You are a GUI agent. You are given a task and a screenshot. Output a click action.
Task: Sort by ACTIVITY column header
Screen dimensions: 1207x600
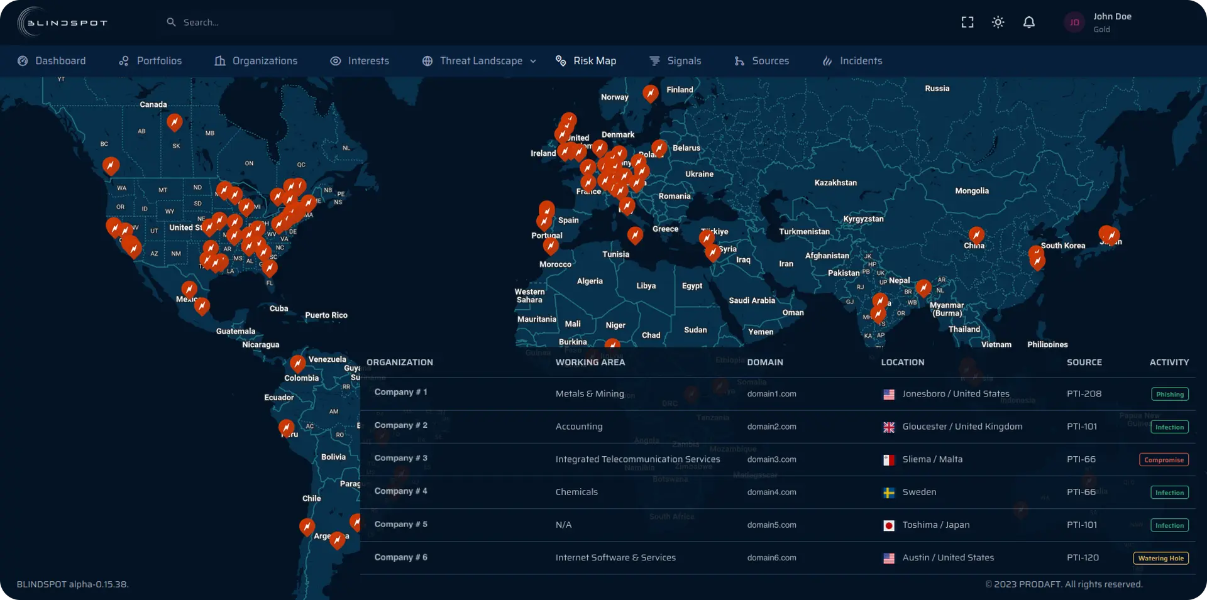[x=1169, y=362]
